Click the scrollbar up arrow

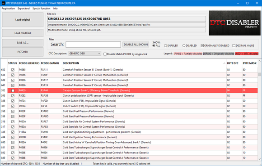pyautogui.click(x=259, y=61)
